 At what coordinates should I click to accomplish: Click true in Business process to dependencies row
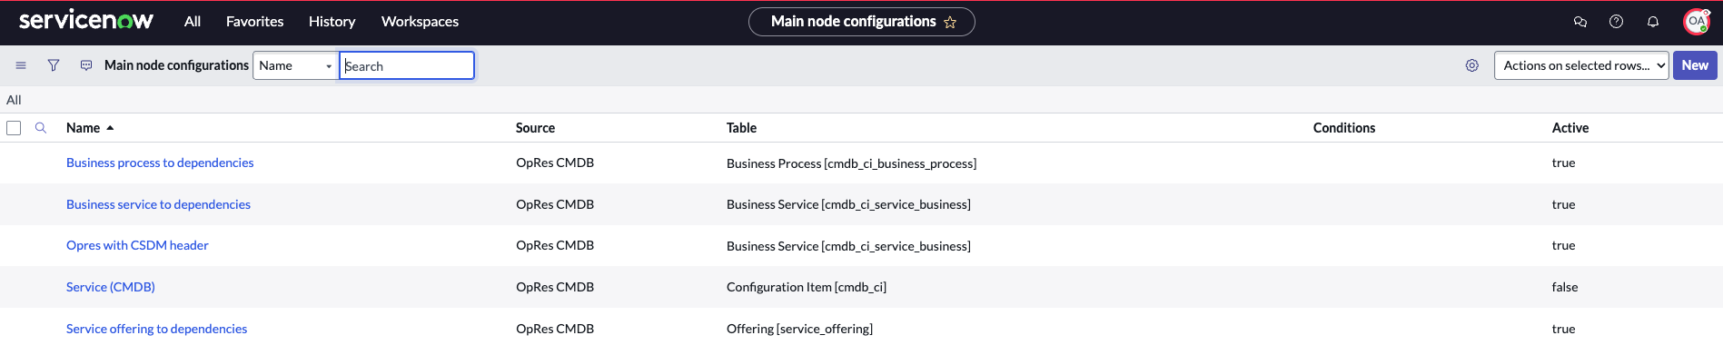click(1563, 163)
